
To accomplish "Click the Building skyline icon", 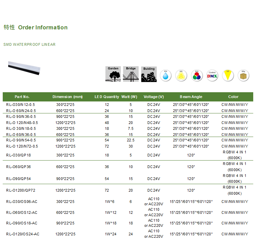I will (x=149, y=74).
